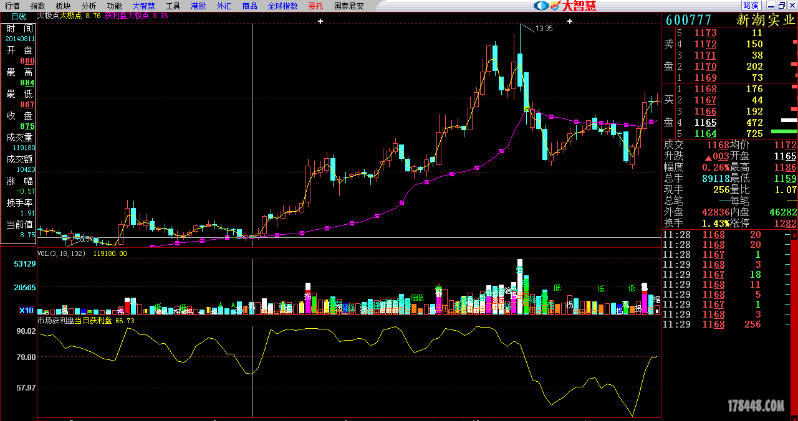Screen dimensions: 798x421
Task: Click the scrollbar up arrow of tick list
Action: [794, 235]
